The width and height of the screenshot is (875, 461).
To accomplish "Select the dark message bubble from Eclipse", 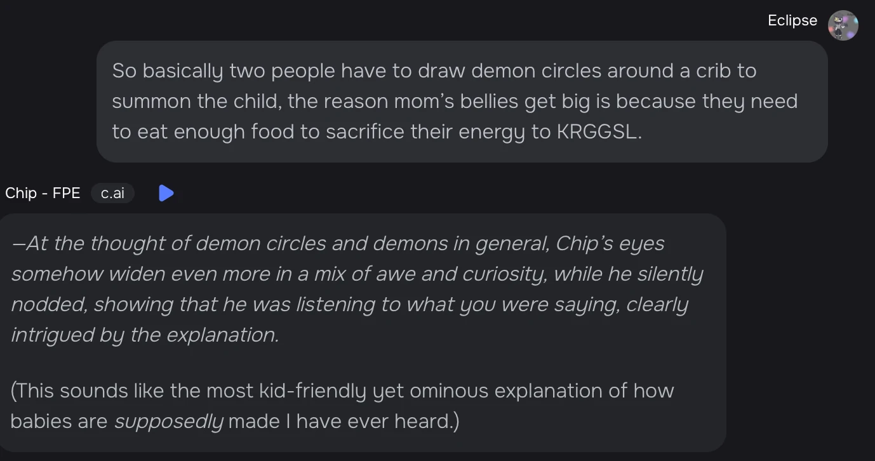I will (462, 102).
